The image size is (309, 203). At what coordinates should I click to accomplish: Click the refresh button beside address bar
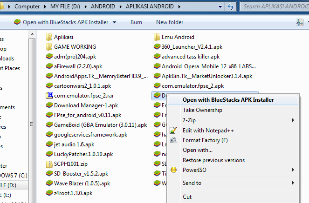(231, 7)
